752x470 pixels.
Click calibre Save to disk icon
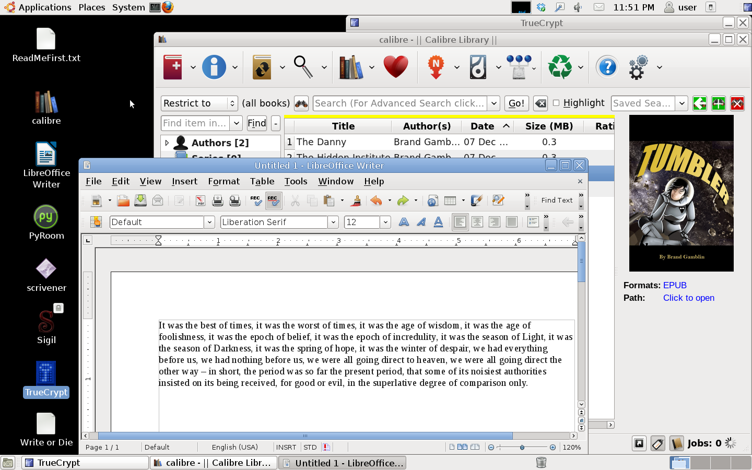tap(478, 67)
